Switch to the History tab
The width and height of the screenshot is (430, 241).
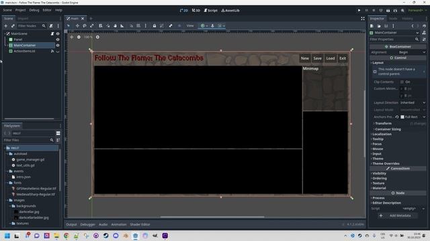[407, 19]
